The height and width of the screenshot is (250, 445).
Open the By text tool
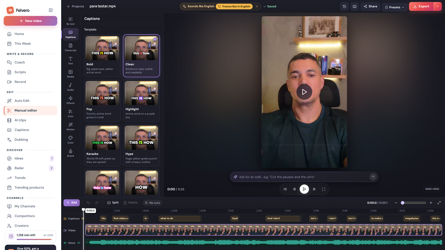coord(71,21)
